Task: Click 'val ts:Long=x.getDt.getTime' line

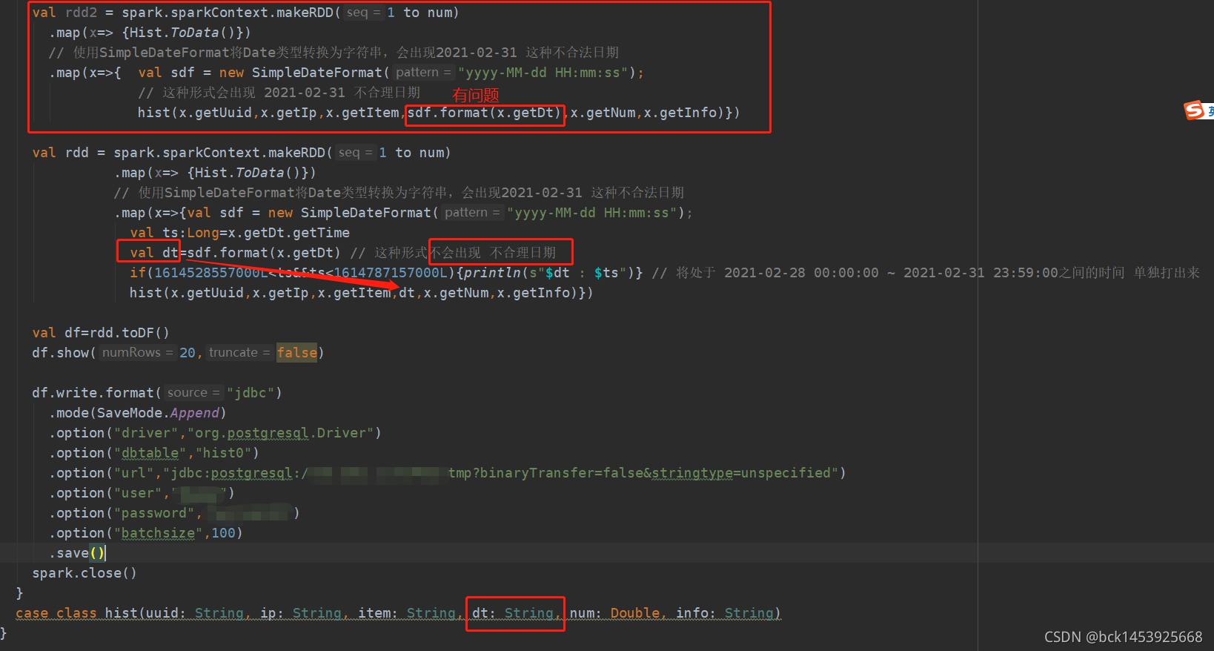Action: click(239, 233)
